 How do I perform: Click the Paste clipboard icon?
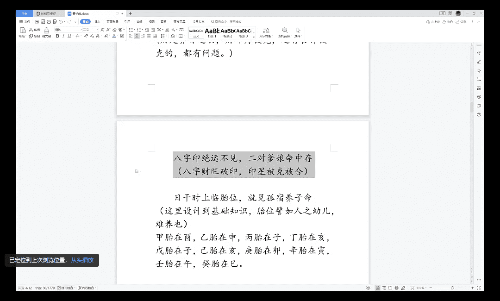pyautogui.click(x=22, y=31)
